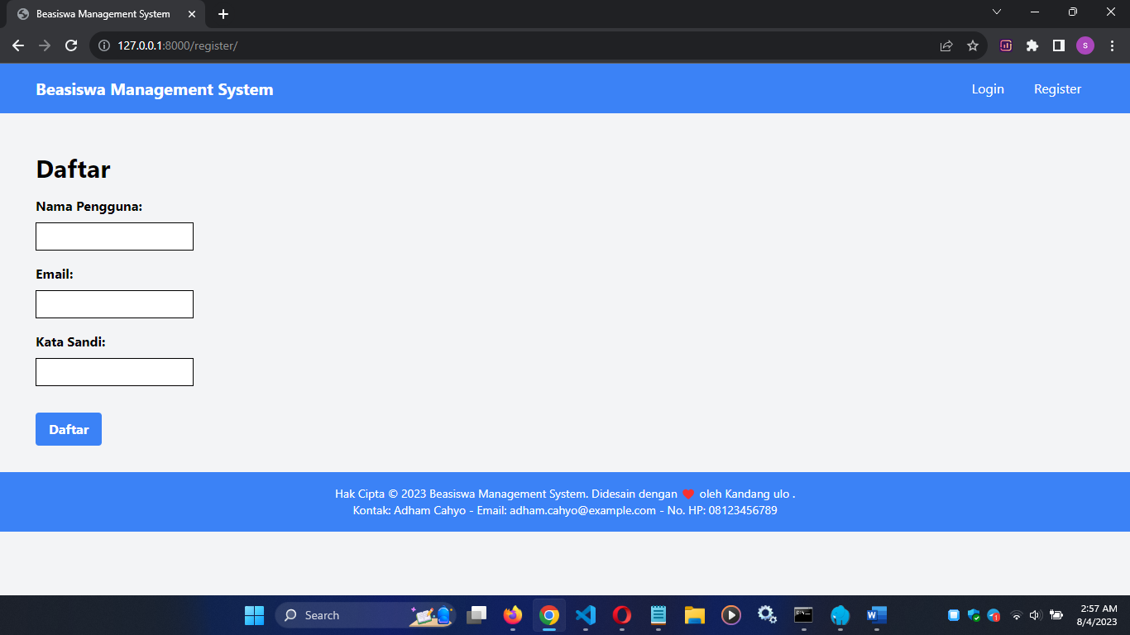Open Microsoft Word from the taskbar

[876, 615]
